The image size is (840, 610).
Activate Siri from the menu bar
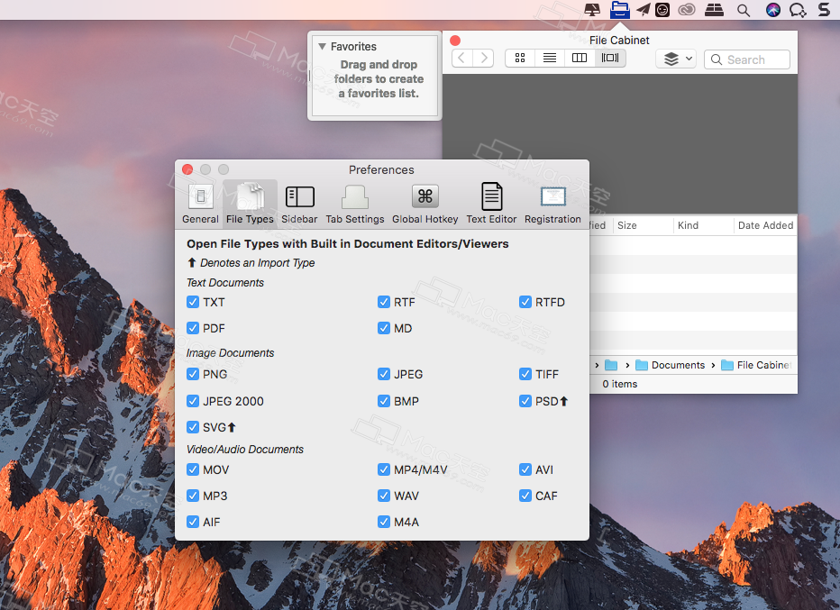coord(772,10)
